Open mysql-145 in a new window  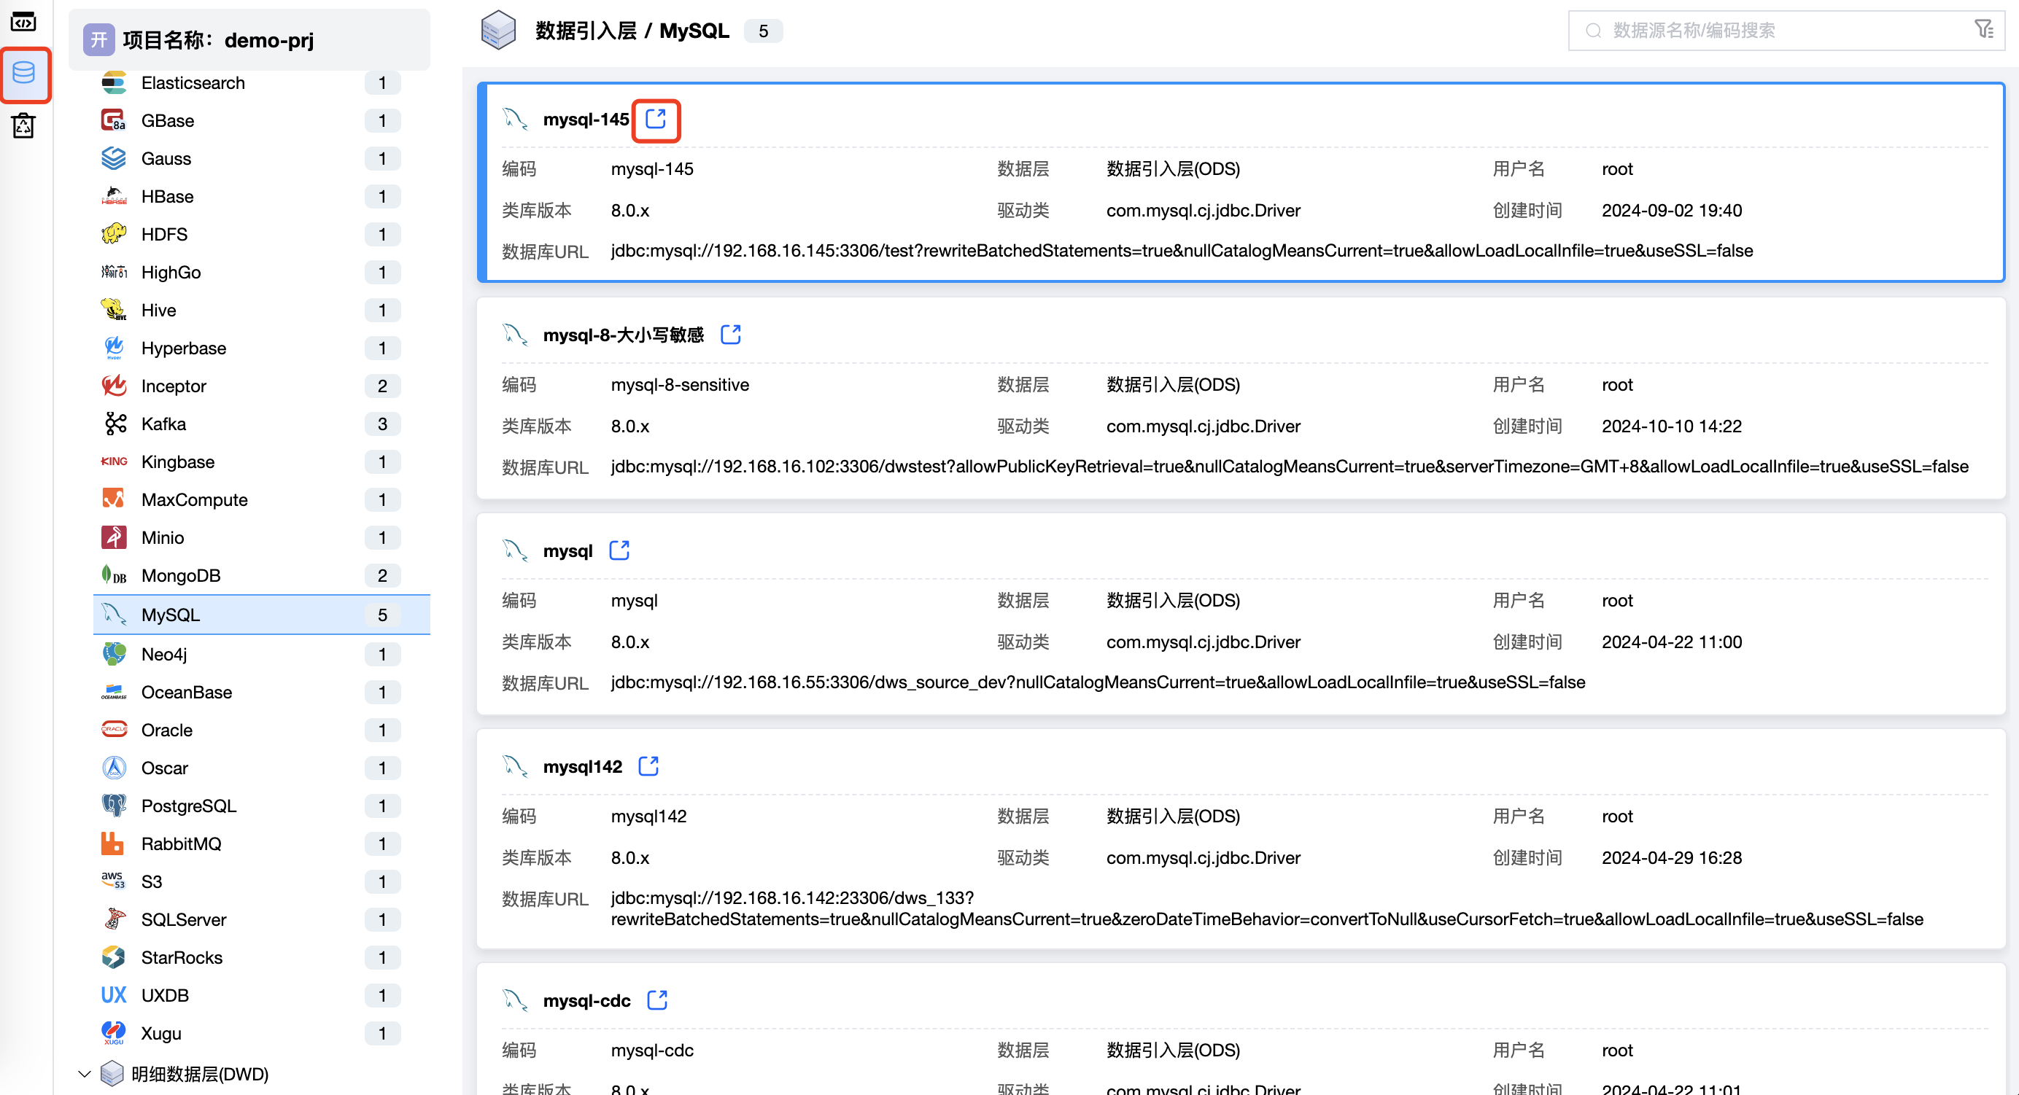[x=656, y=120]
